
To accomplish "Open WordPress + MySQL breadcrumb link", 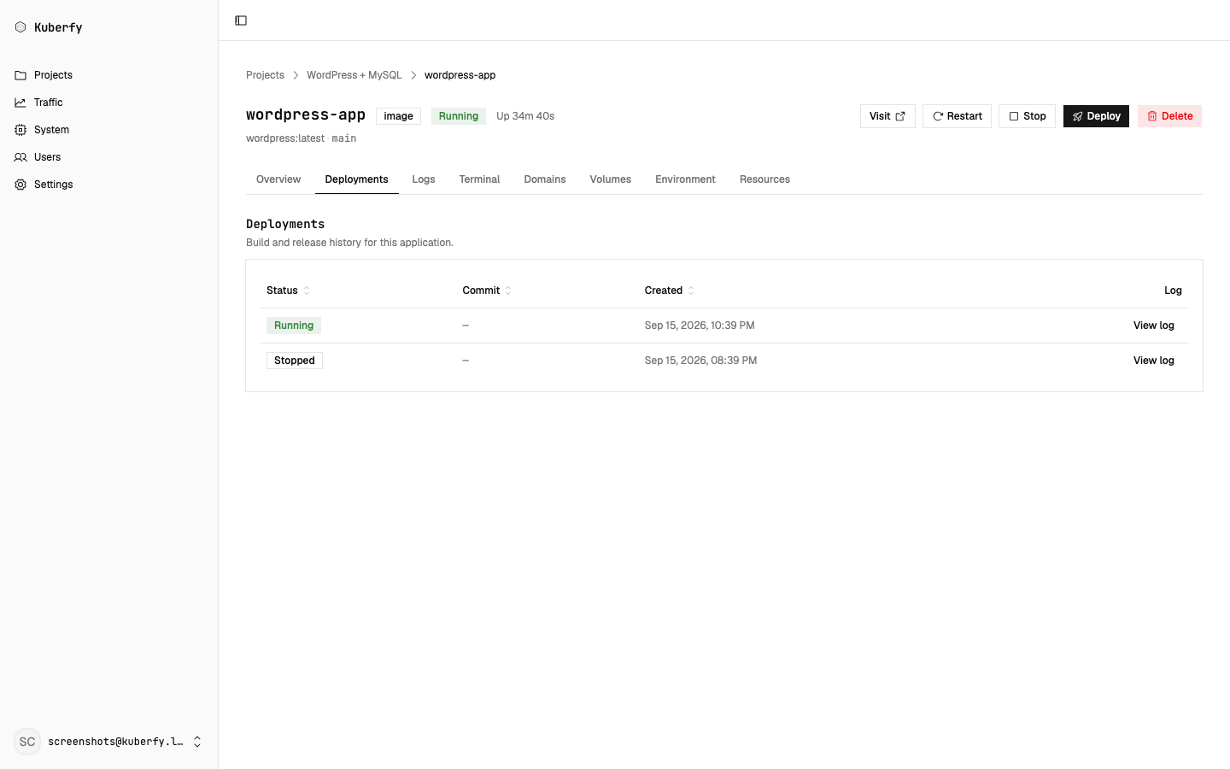I will pyautogui.click(x=354, y=75).
